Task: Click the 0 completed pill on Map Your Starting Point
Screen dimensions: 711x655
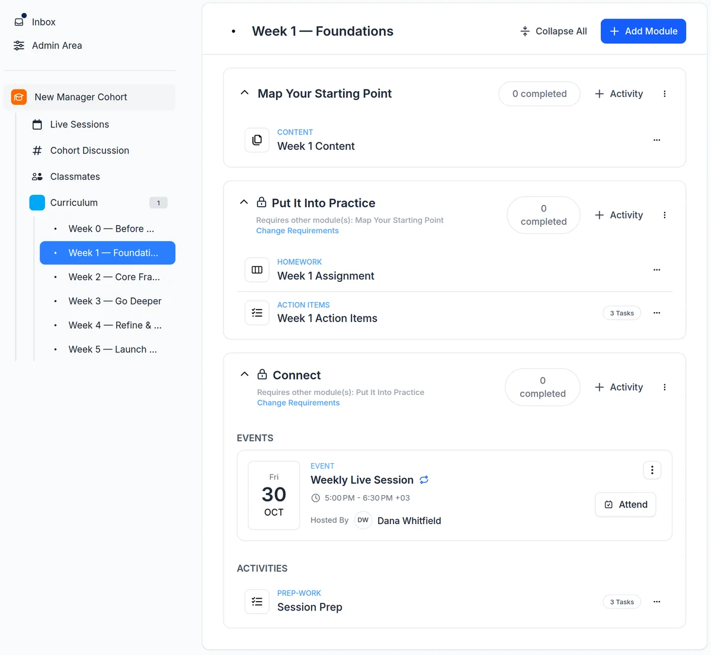Action: click(539, 94)
